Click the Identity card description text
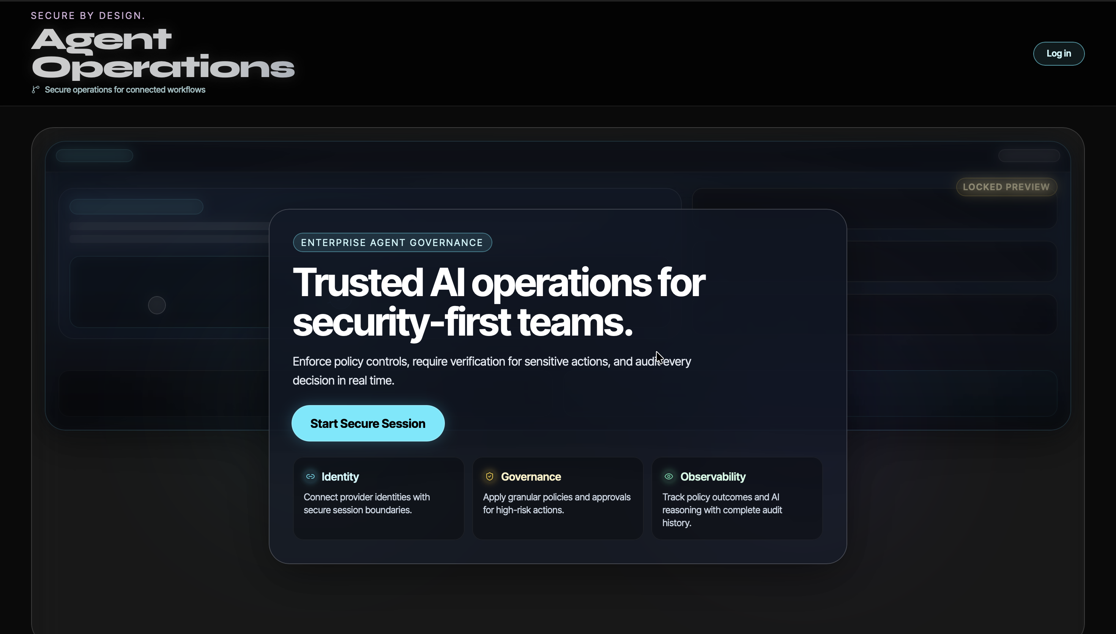This screenshot has width=1116, height=634. pos(366,503)
